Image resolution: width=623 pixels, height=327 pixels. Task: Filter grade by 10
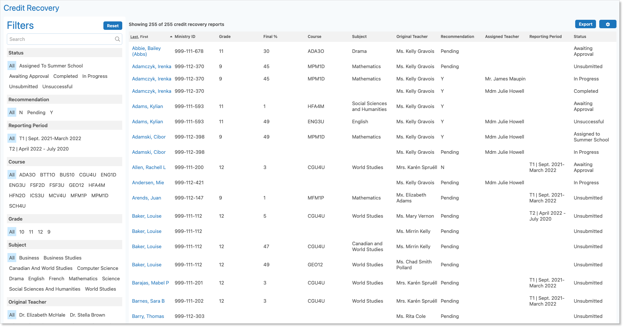tap(22, 232)
